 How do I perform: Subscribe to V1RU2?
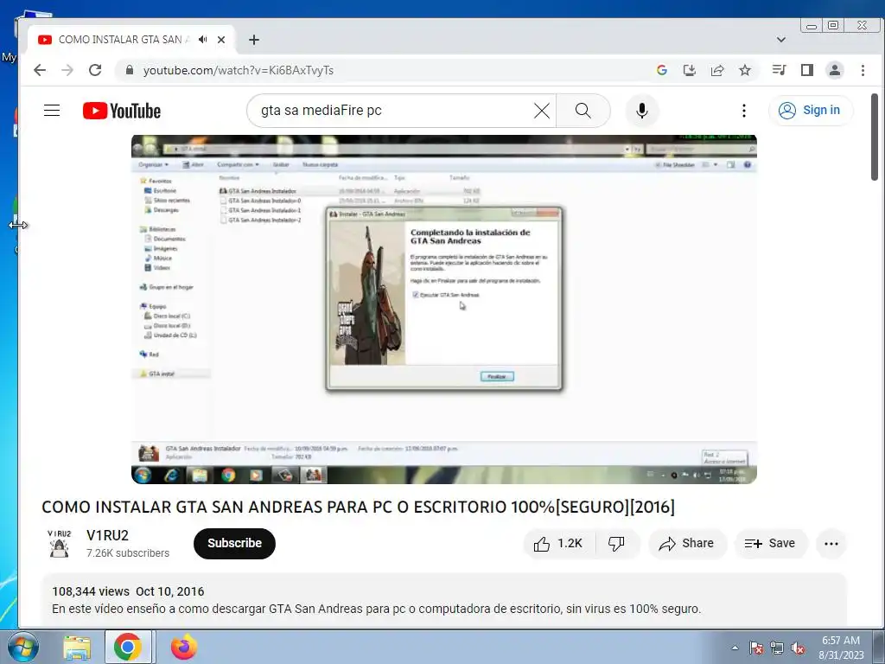click(x=234, y=543)
